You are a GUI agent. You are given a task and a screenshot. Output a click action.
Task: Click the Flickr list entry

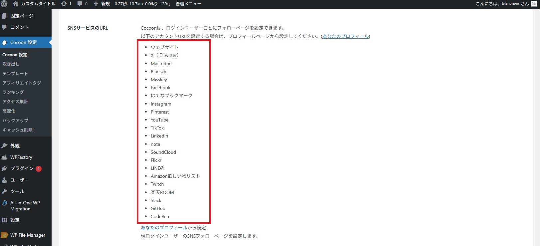coord(156,160)
